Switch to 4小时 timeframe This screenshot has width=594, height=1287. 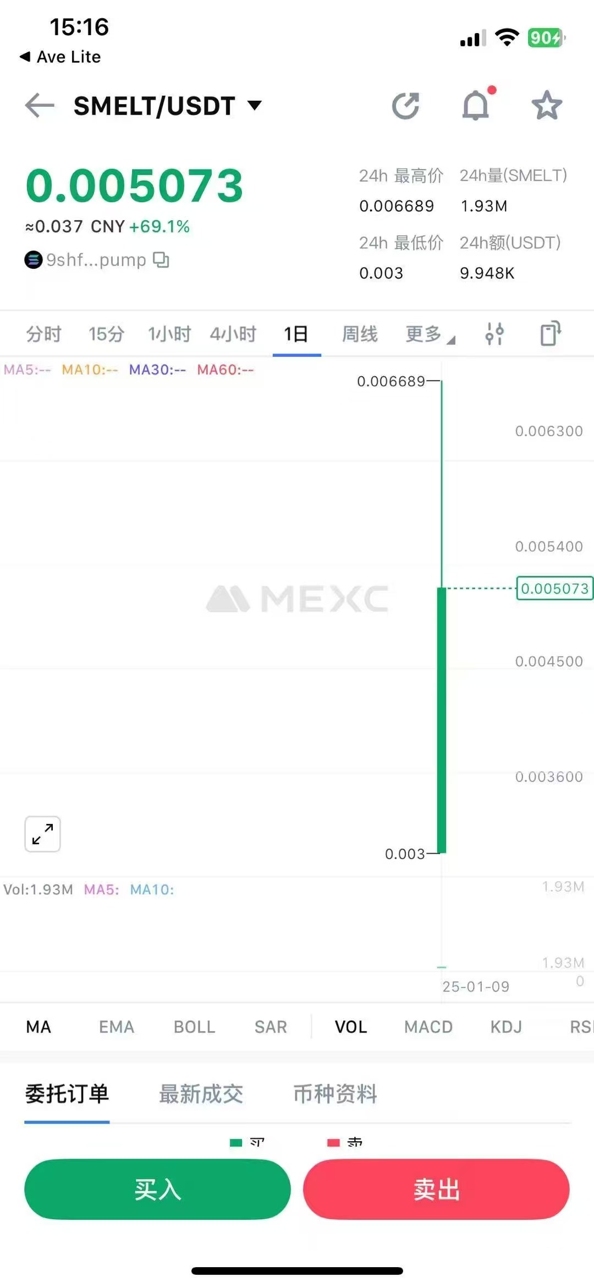coord(233,334)
